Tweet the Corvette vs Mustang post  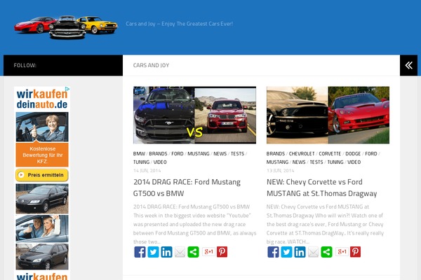[x=286, y=252]
